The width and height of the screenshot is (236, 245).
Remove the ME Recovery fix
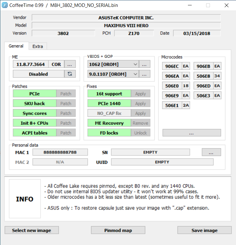click(x=140, y=123)
